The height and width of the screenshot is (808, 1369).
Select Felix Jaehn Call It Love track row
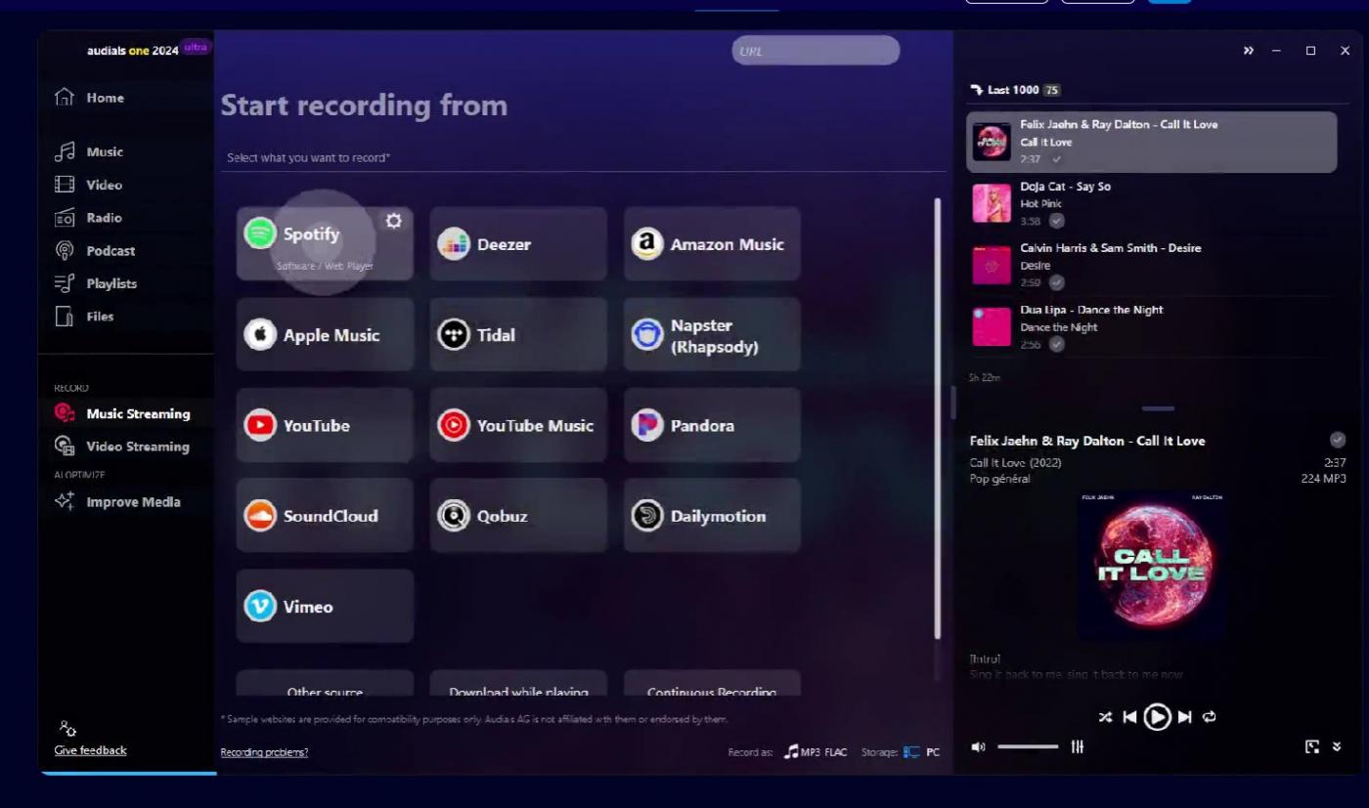[1152, 142]
